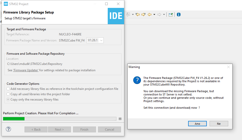
Task: Close the STM32 Project window
Action: (118, 4)
